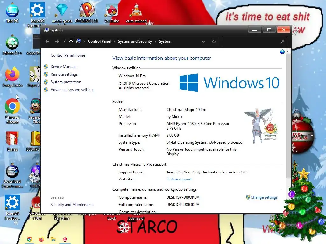The height and width of the screenshot is (244, 326).
Task: Click the System window vertical scrollbar
Action: click(x=288, y=116)
